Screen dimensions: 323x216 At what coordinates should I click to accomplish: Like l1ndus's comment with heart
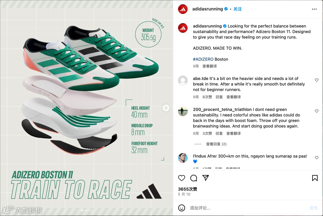click(x=317, y=158)
